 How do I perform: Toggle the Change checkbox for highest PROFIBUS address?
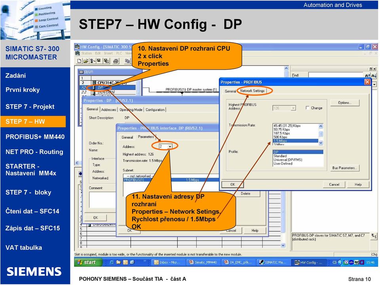308,108
